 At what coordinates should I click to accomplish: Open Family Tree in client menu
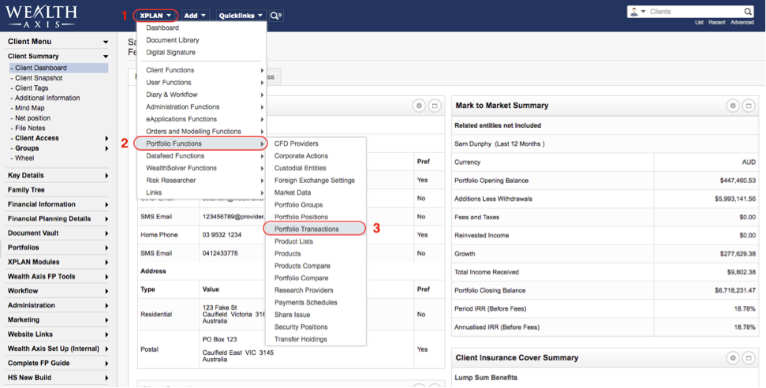pos(26,190)
